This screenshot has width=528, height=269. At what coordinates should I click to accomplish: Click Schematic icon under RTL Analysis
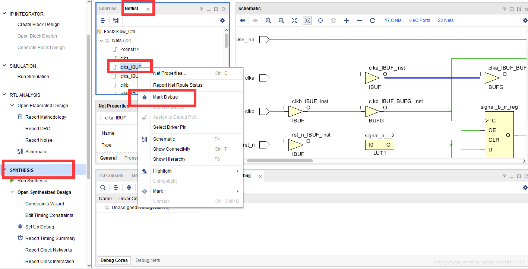pyautogui.click(x=20, y=151)
